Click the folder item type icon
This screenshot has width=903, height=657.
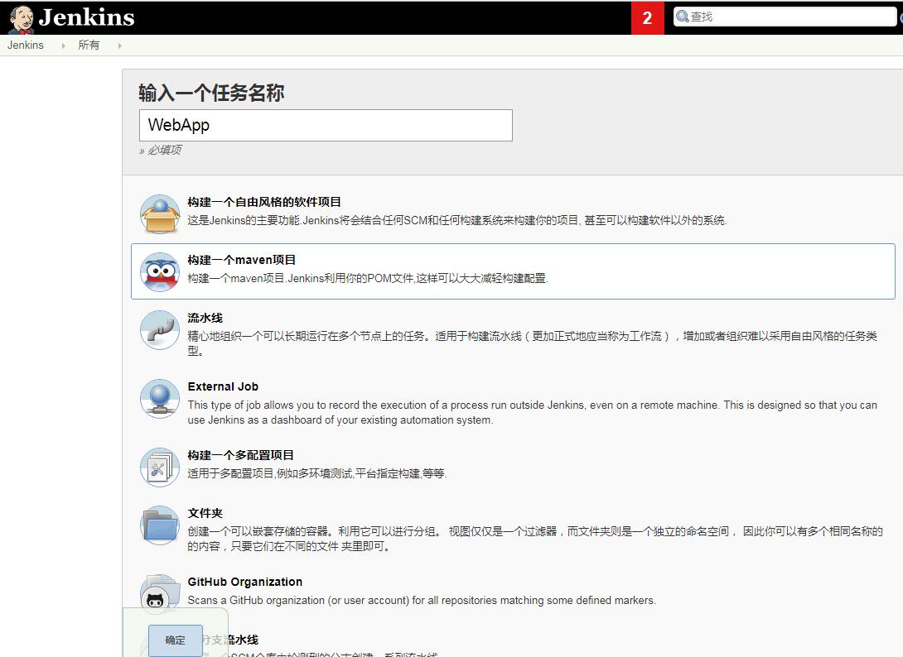tap(159, 525)
